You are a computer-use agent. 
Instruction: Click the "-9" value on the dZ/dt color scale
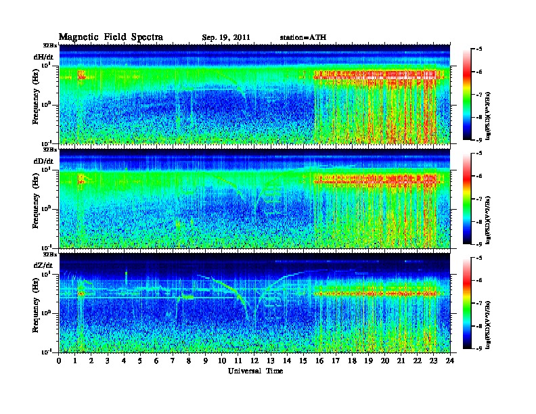click(x=479, y=348)
